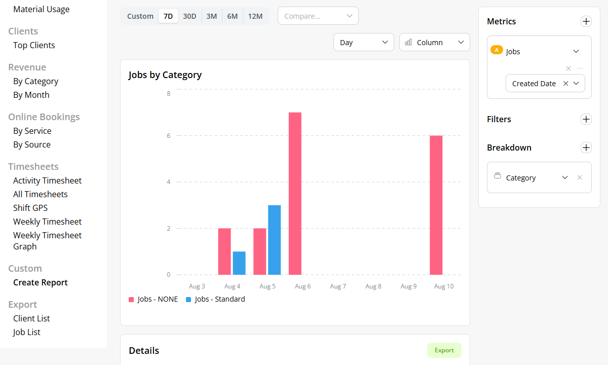The image size is (608, 365).
Task: Clear the Created Date selection with the X
Action: [x=565, y=84]
